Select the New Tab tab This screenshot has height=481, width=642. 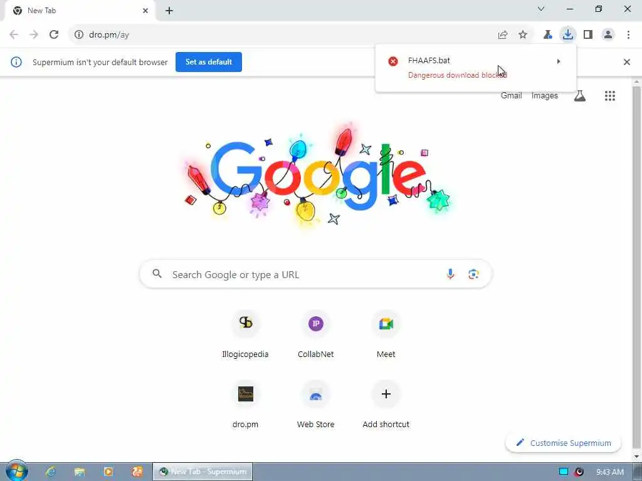coord(80,11)
